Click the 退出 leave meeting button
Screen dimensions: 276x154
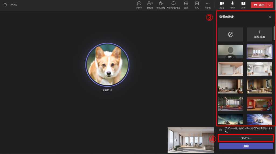(259, 5)
